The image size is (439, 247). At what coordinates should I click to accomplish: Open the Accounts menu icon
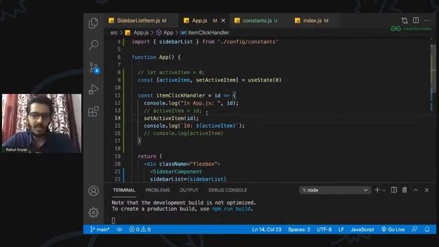(93, 191)
